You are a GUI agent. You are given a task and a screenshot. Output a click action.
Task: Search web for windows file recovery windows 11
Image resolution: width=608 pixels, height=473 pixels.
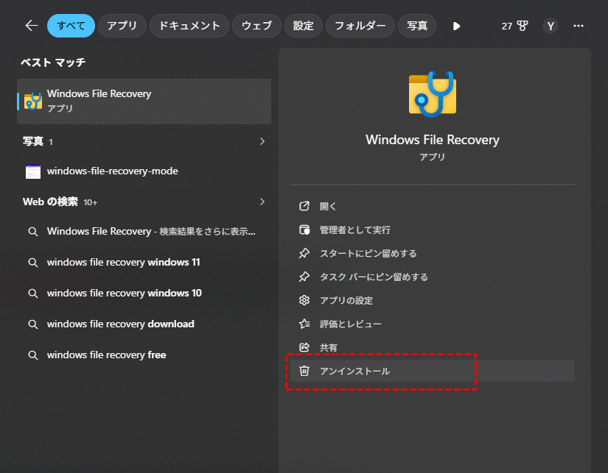[144, 263]
